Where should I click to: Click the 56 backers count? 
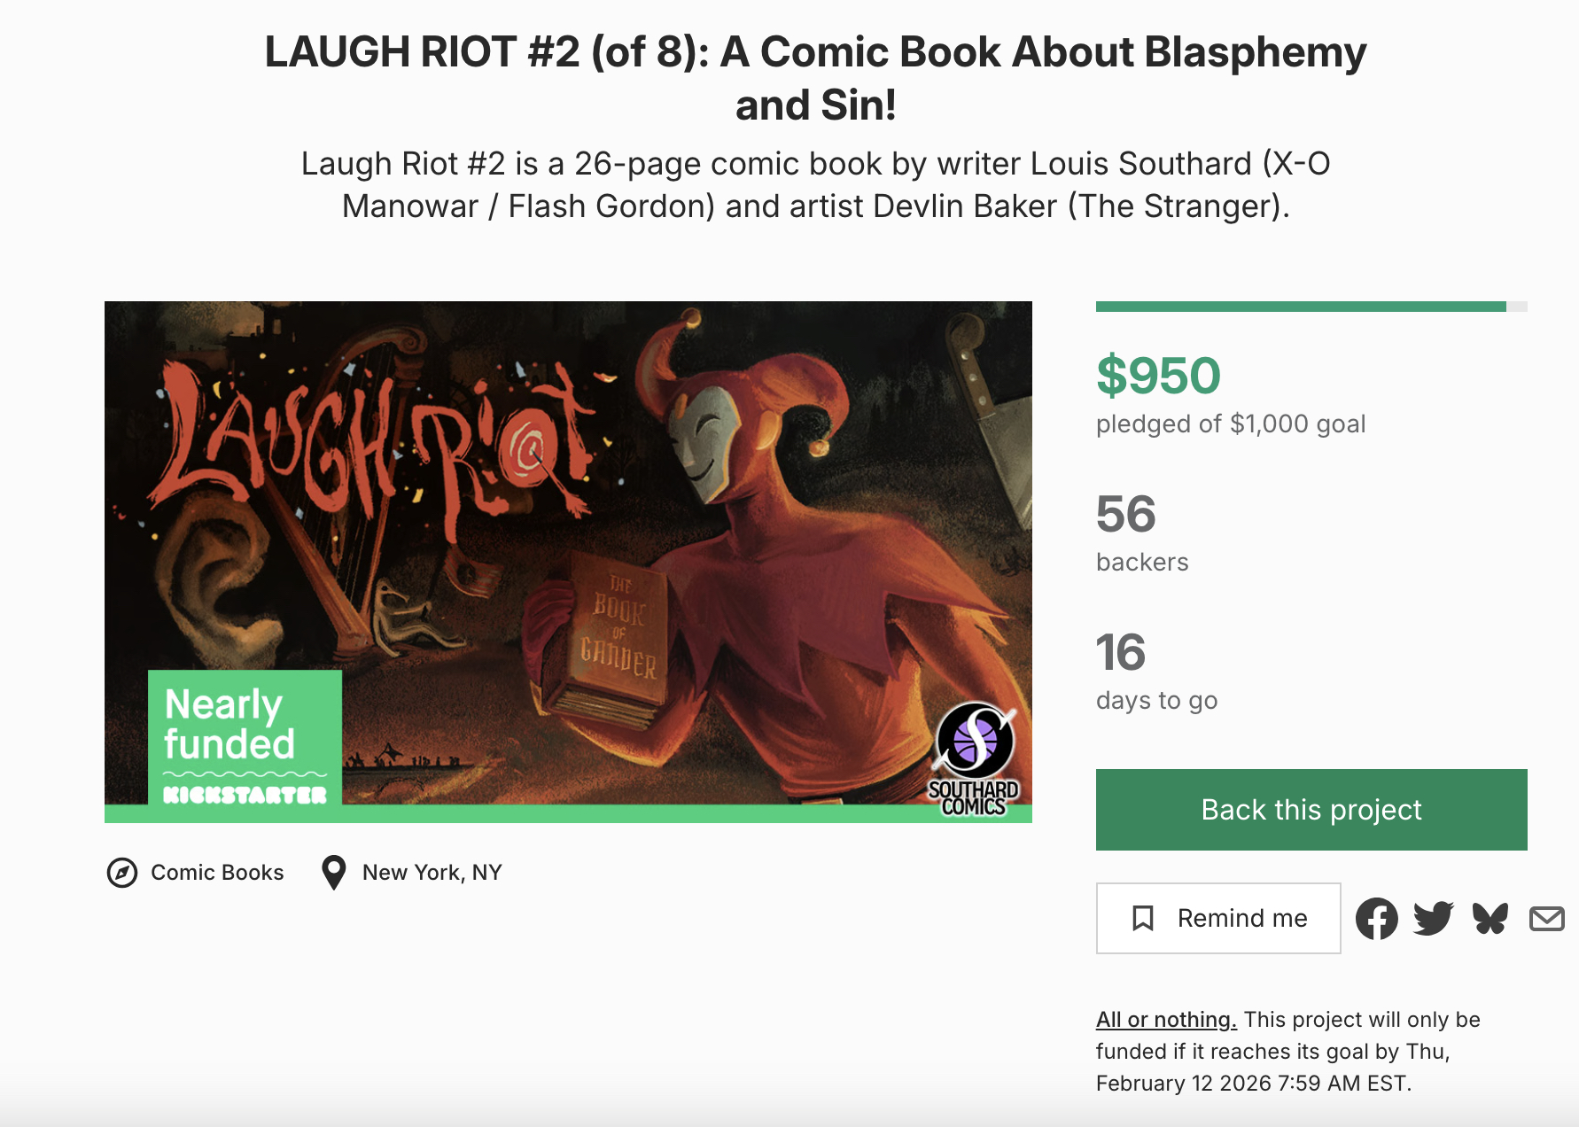[1125, 514]
